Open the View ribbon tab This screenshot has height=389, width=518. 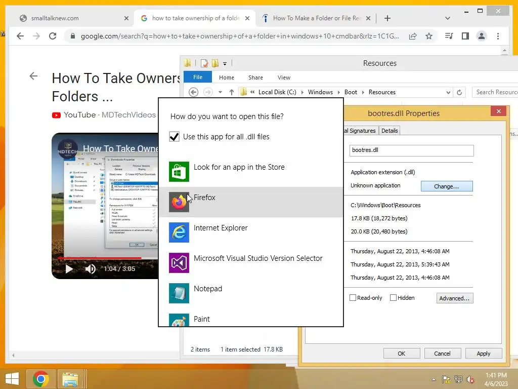(x=284, y=77)
